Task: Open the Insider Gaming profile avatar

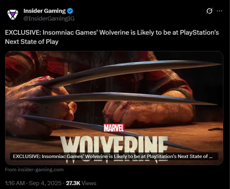Action: pyautogui.click(x=13, y=15)
